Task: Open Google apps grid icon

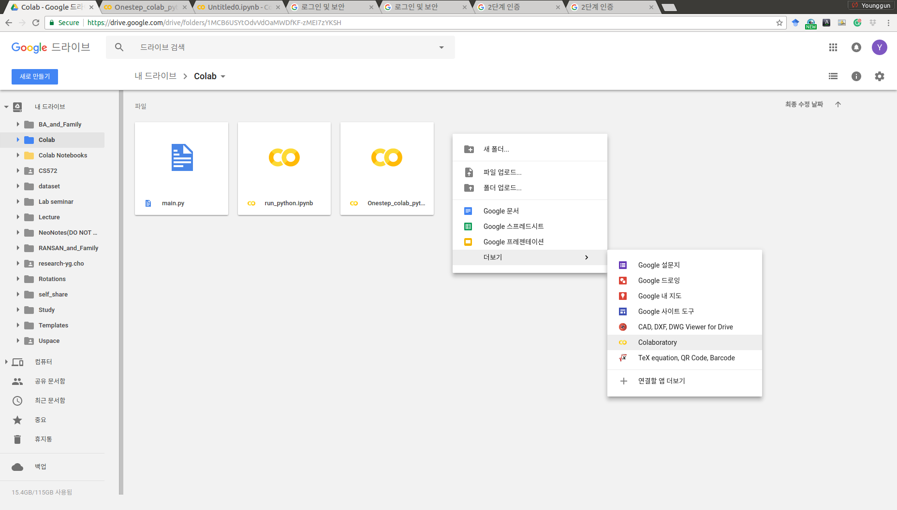Action: pos(833,47)
